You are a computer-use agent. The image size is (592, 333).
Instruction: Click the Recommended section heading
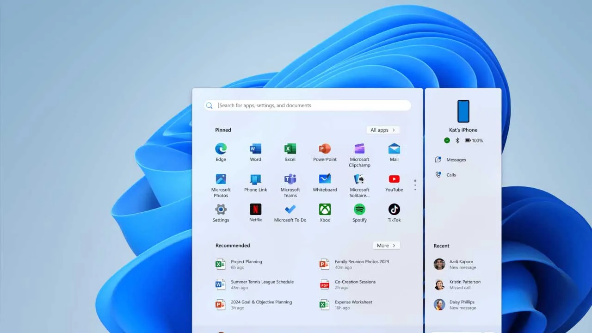click(x=233, y=246)
